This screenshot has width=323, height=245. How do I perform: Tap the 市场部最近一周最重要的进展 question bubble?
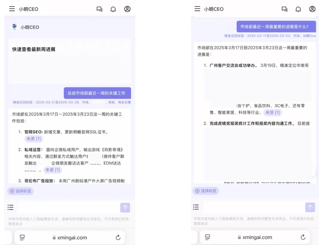[277, 27]
